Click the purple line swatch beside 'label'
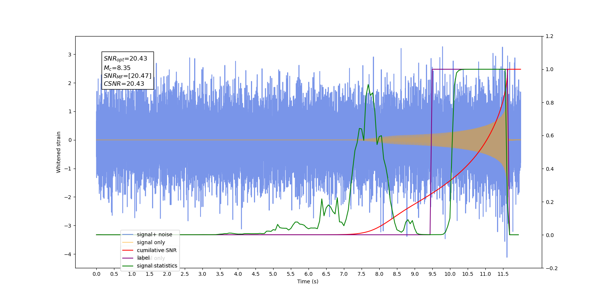The width and height of the screenshot is (602, 301). [x=128, y=258]
